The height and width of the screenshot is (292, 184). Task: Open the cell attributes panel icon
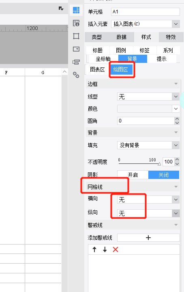[76, 23]
